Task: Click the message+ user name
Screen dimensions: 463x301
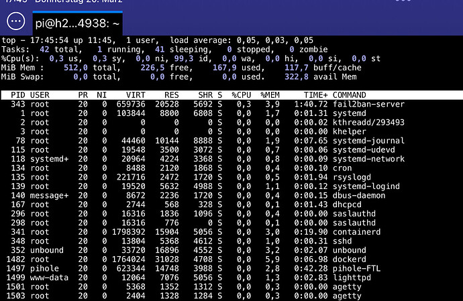Action: pyautogui.click(x=49, y=196)
